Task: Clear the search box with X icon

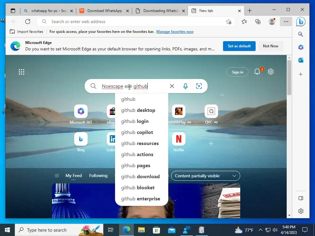Action: [x=172, y=86]
